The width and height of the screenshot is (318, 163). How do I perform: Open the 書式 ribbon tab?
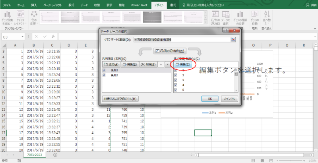pos(173,5)
